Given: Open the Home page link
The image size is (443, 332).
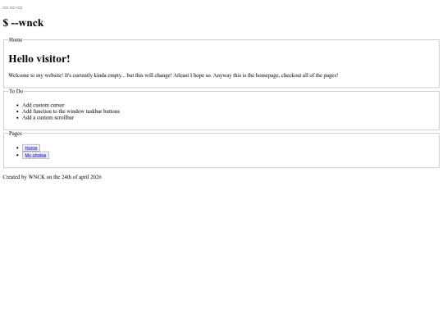Looking at the screenshot, I should (x=31, y=148).
